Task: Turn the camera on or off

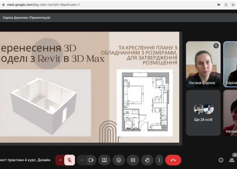Action: (91, 160)
